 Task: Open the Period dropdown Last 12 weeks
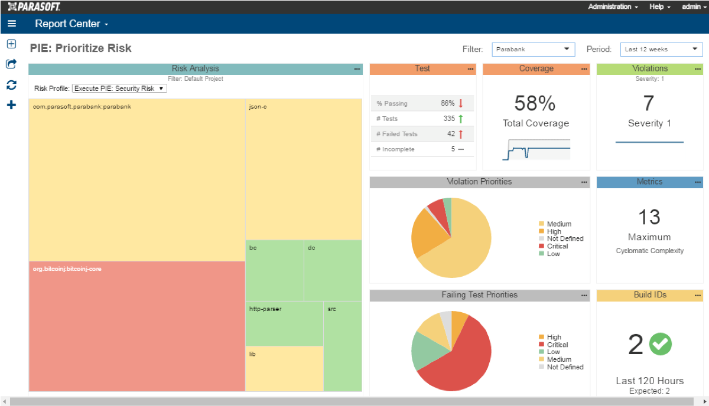point(661,49)
